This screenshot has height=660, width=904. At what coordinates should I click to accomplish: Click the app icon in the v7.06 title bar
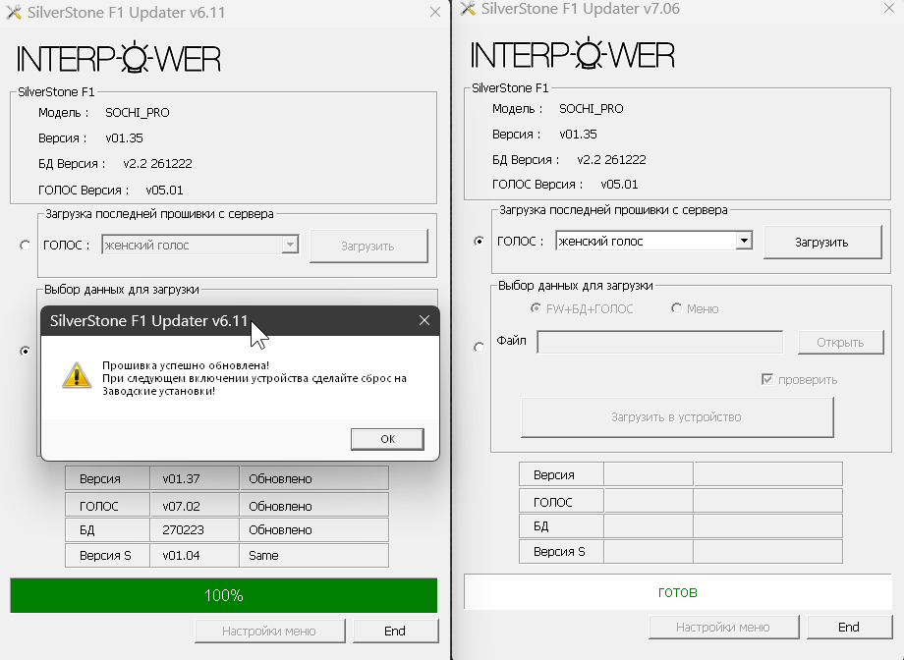coord(467,9)
